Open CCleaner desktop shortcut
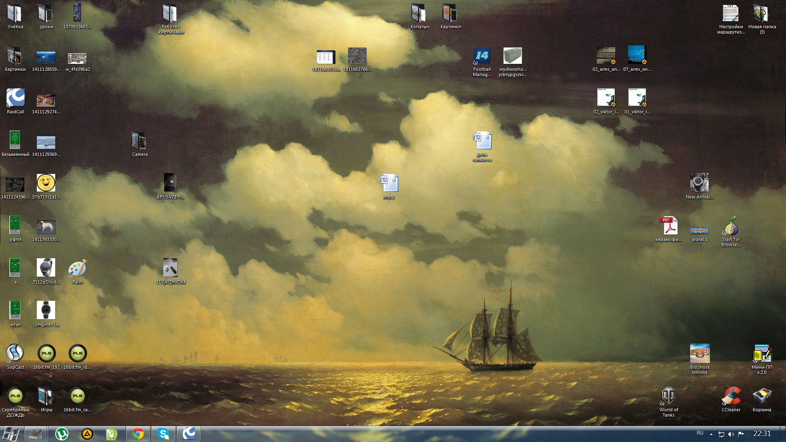 (x=731, y=396)
